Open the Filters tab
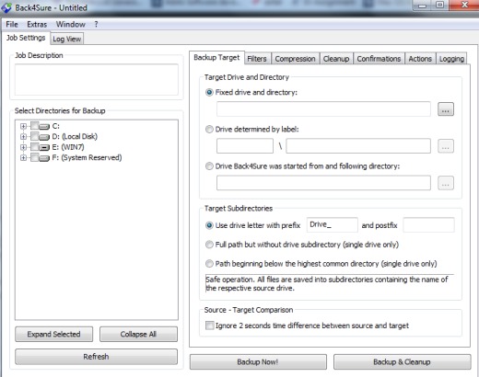The height and width of the screenshot is (377, 479). coord(257,59)
